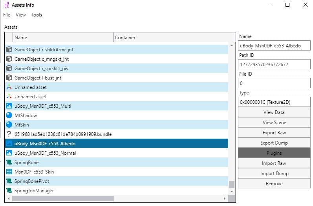Sort by the Container column header
Image resolution: width=313 pixels, height=206 pixels.
[x=174, y=38]
